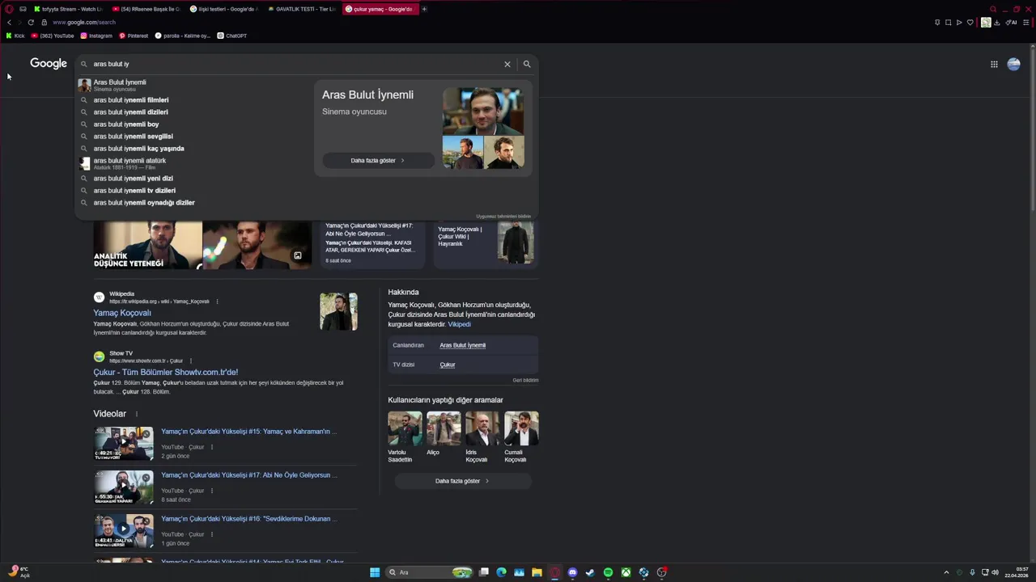Open the Kick bookmark
1036x582 pixels.
coord(15,36)
